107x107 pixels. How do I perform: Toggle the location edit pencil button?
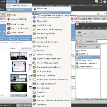[79, 41]
